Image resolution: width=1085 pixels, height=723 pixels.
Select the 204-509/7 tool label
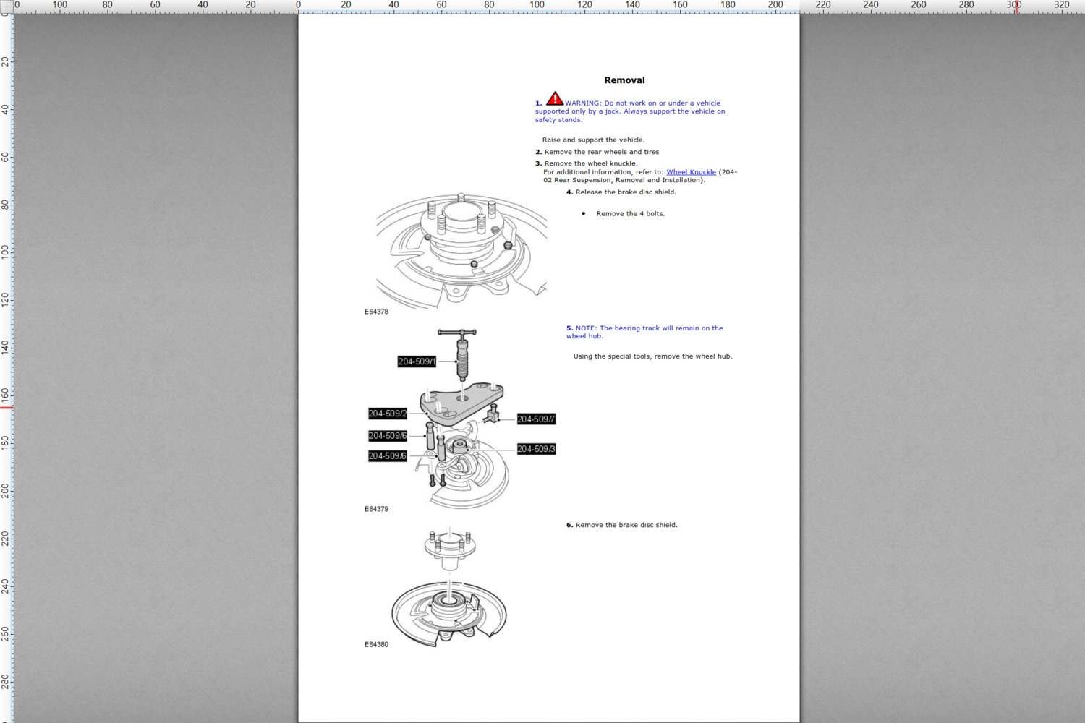[x=536, y=419]
